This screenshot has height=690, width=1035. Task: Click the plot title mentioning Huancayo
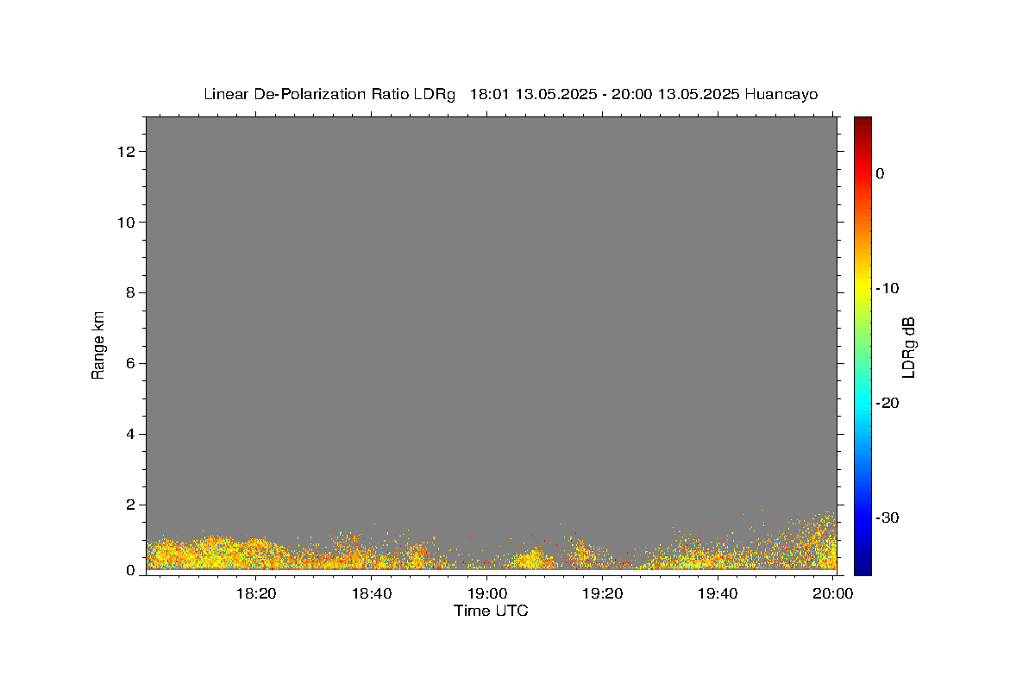(511, 94)
